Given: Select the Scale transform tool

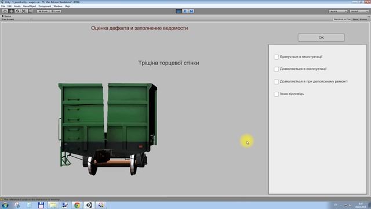Looking at the screenshot, I should pyautogui.click(x=24, y=11).
